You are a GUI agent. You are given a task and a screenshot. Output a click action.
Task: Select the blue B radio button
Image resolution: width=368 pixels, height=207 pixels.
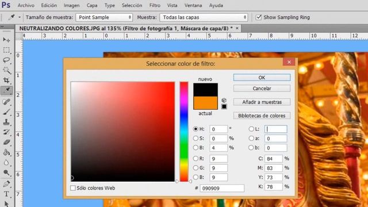(x=195, y=177)
